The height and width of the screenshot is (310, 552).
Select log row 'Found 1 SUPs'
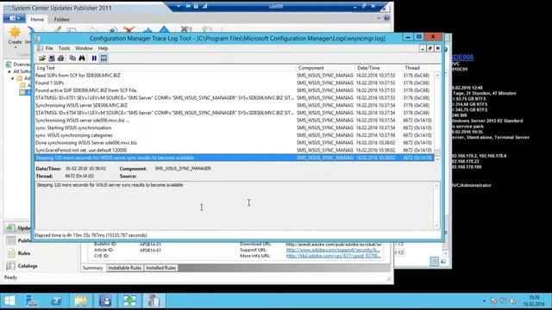(234, 83)
